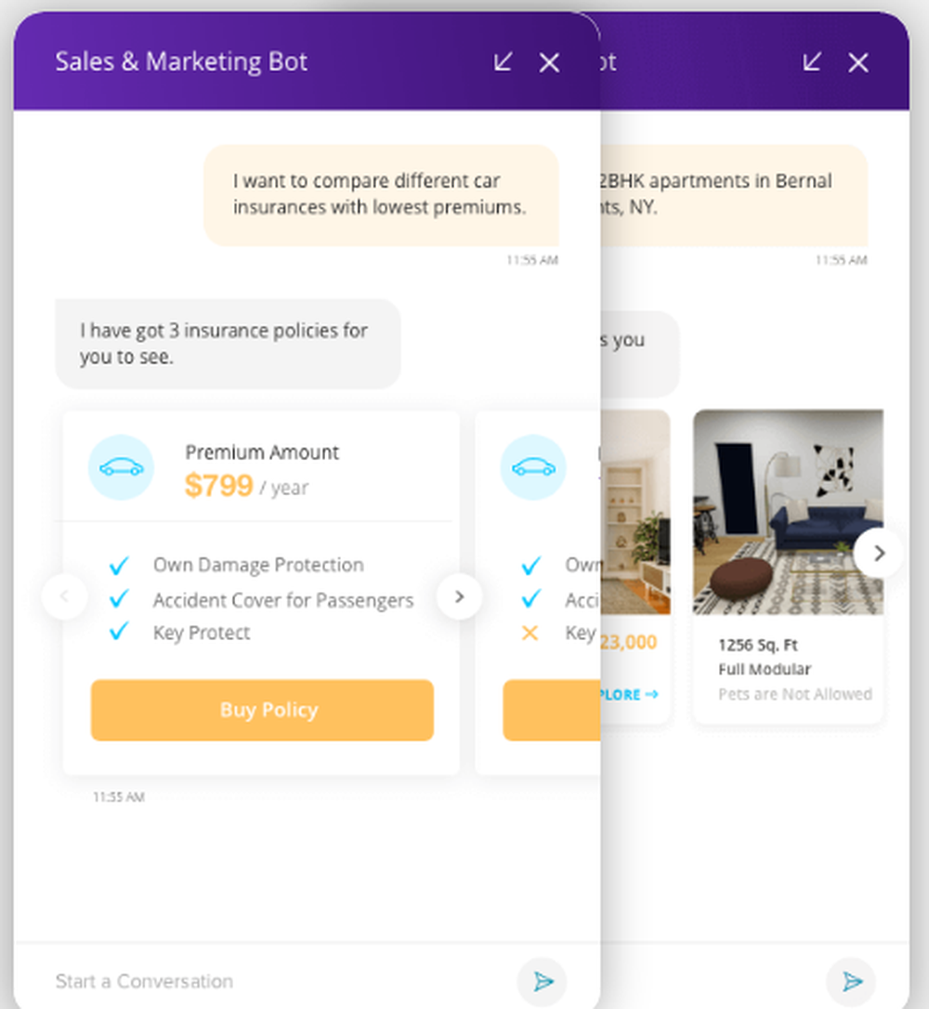Click the car icon on the second policy card

click(x=533, y=467)
